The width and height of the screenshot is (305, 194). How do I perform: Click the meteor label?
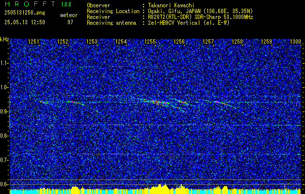coord(69,15)
